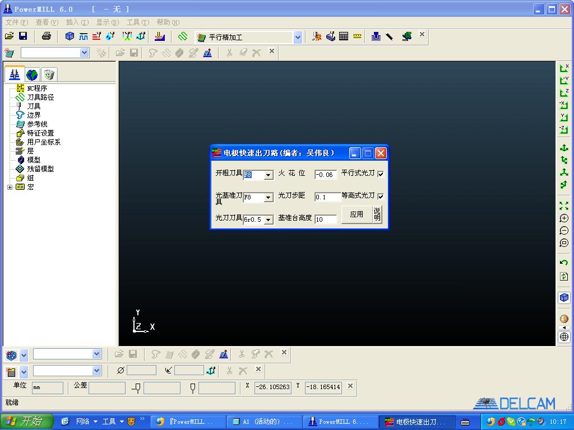Open the create tool type dropdown arrow

click(x=24, y=372)
